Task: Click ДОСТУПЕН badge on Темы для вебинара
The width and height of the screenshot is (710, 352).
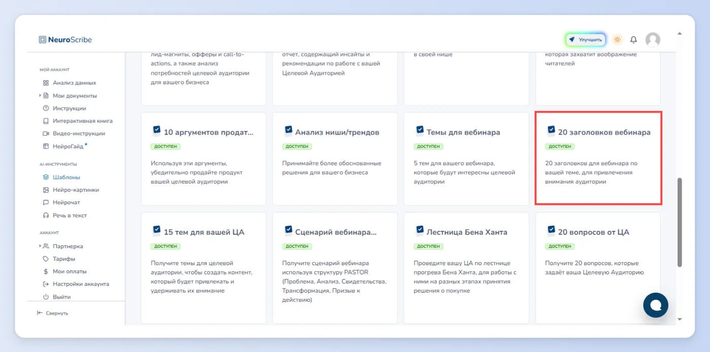Action: (429, 147)
